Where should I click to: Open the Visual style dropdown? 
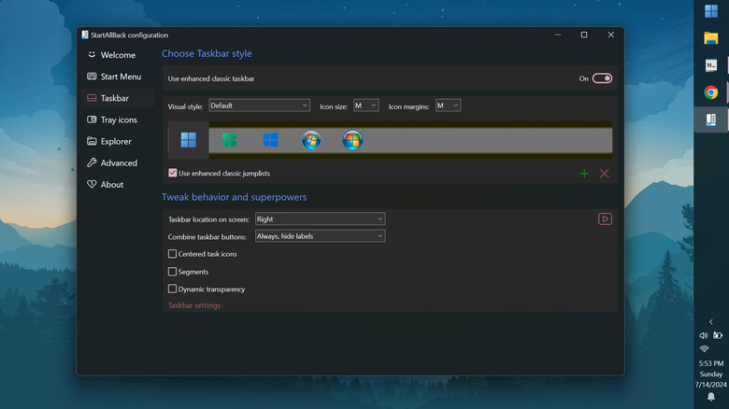(259, 106)
